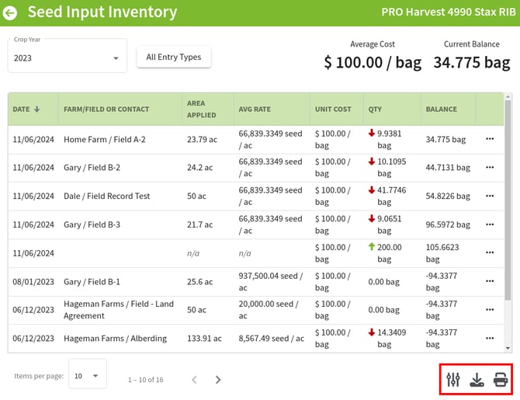Click the download export icon
Viewport: 520px width, 400px height.
tap(477, 380)
